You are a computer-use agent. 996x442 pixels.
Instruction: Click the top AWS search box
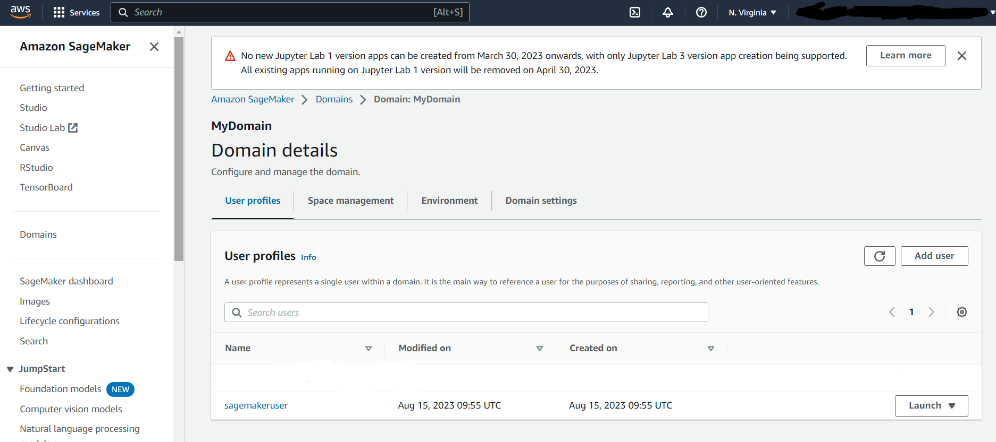290,12
